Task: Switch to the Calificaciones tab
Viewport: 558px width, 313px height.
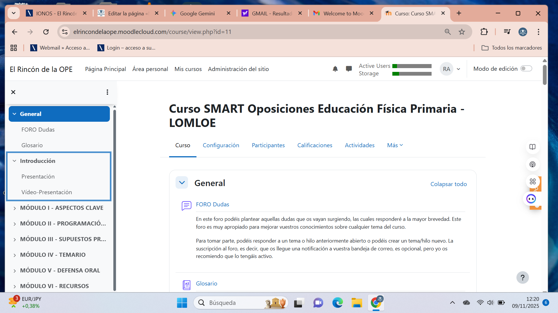Action: point(314,145)
